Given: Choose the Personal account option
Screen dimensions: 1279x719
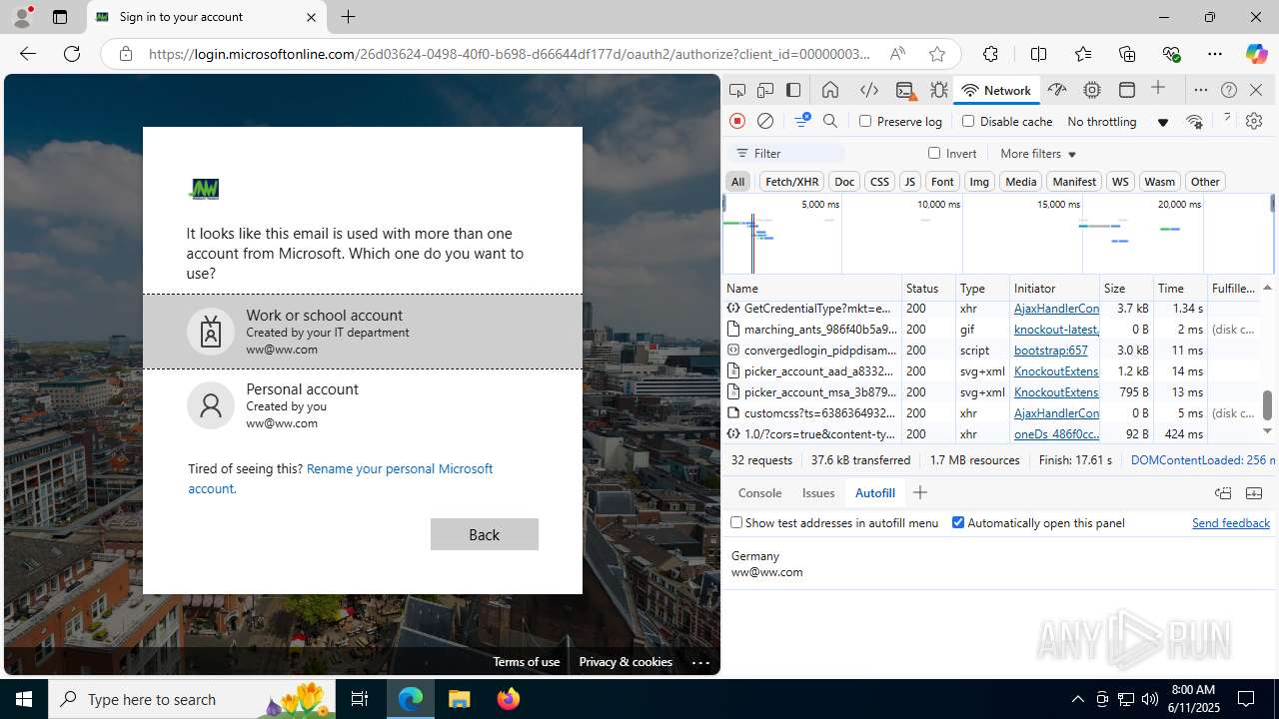Looking at the screenshot, I should coord(363,404).
